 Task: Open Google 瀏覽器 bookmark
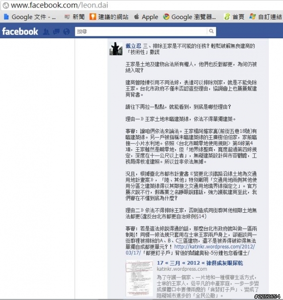pyautogui.click(x=189, y=17)
